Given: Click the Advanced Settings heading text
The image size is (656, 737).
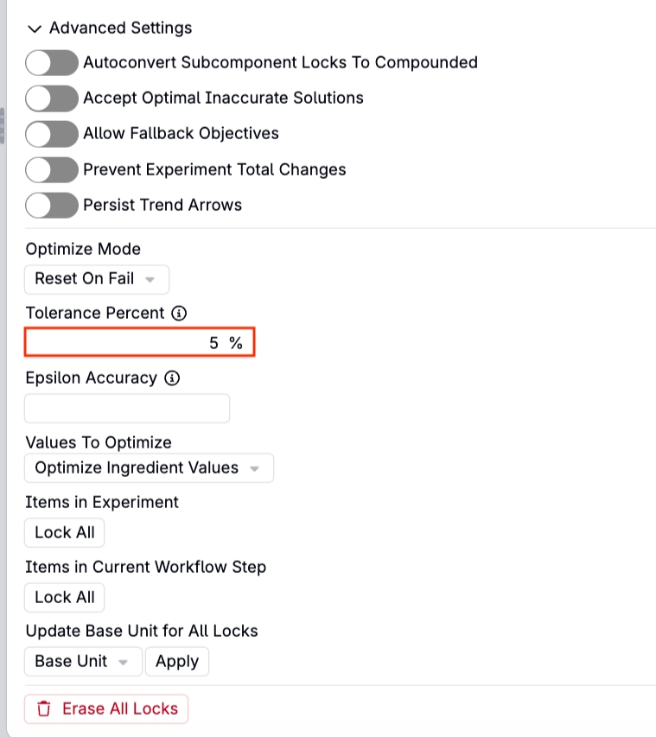Looking at the screenshot, I should 121,29.
